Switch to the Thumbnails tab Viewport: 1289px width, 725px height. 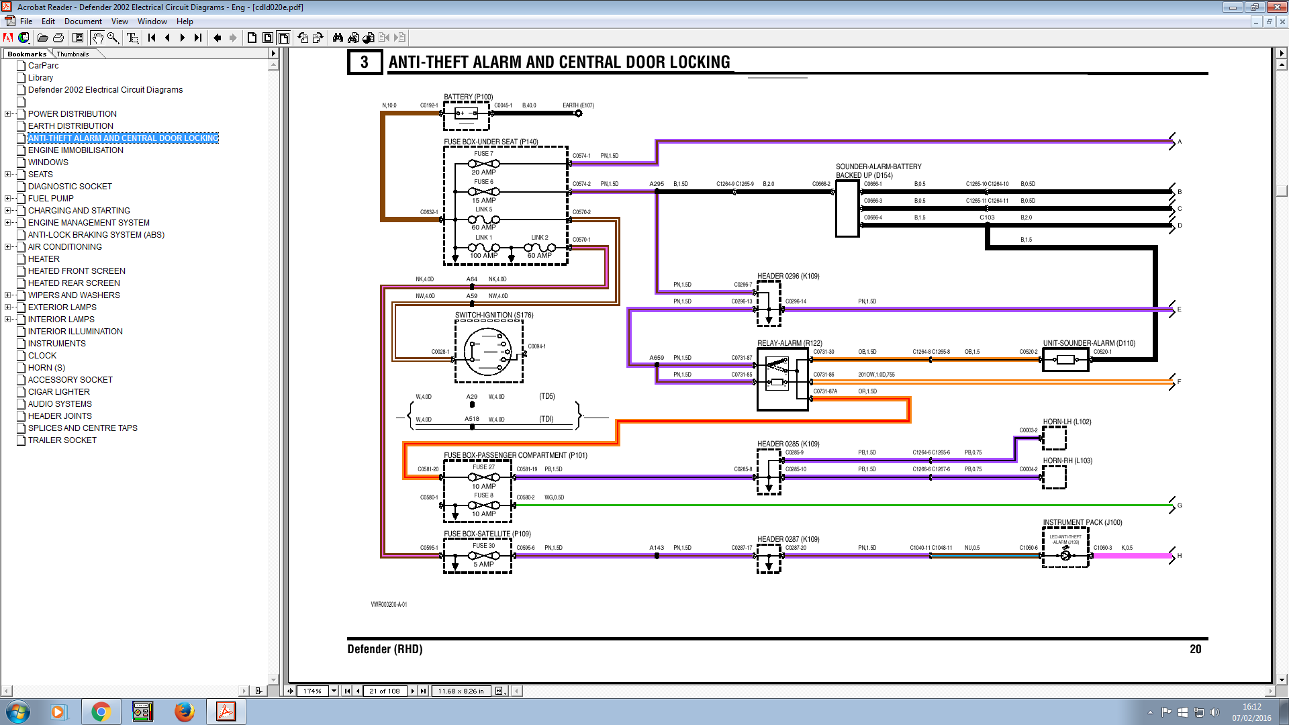point(73,54)
